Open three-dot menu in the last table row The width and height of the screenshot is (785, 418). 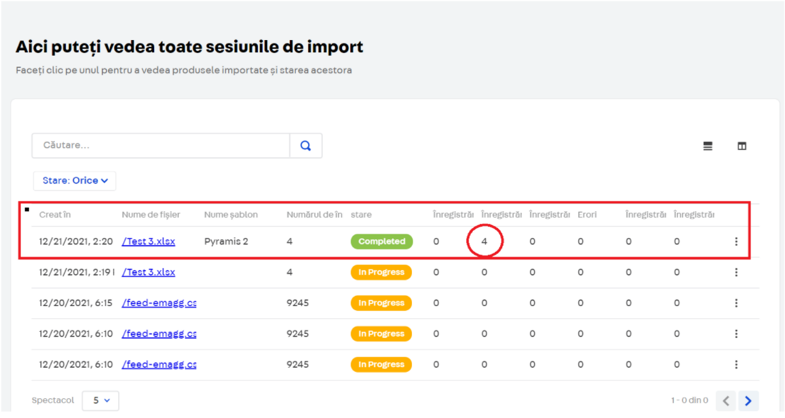coord(736,364)
